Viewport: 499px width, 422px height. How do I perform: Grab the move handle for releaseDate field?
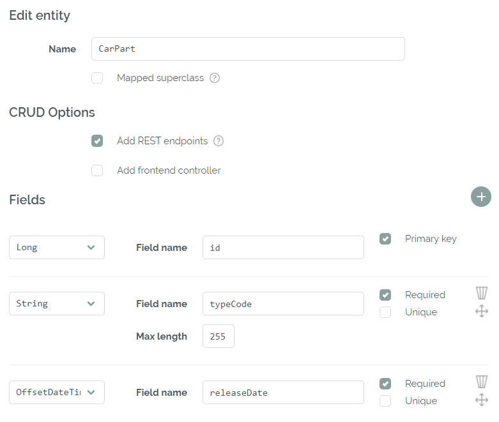pos(482,400)
